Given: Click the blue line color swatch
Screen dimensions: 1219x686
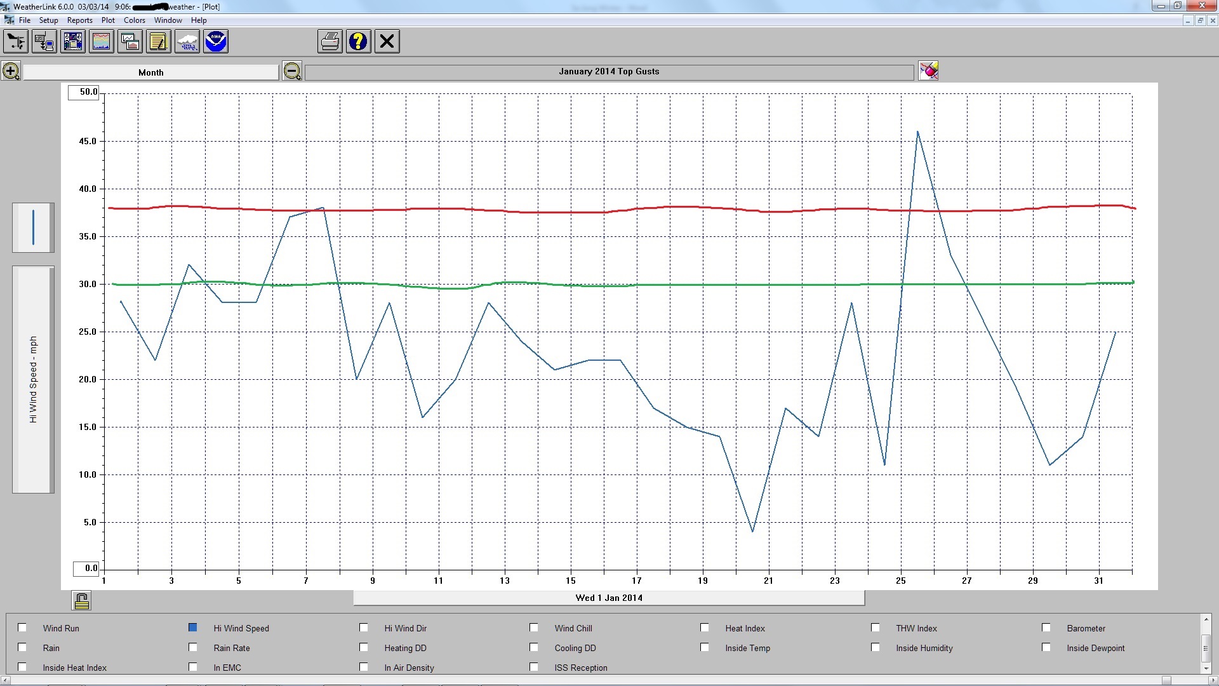Looking at the screenshot, I should 33,227.
